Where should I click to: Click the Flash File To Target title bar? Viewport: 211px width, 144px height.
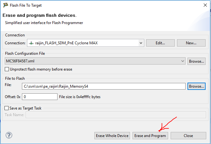click(95, 5)
